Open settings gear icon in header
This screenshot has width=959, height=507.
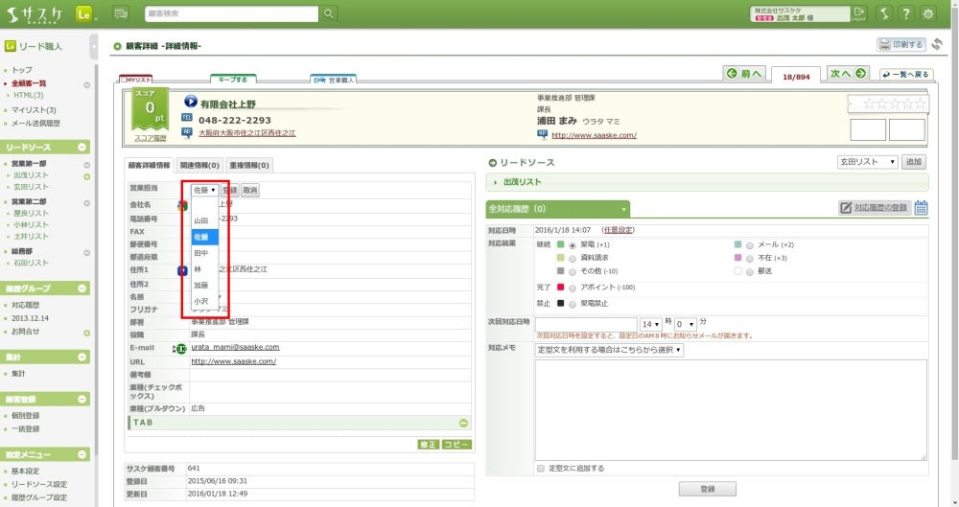[x=927, y=13]
